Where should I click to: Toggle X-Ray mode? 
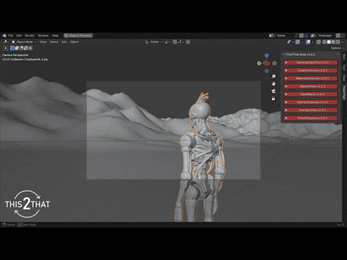click(x=319, y=42)
